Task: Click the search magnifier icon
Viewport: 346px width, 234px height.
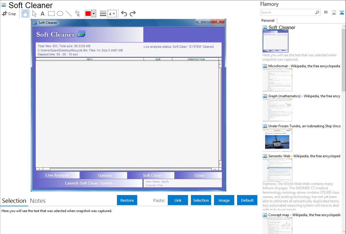Action: (317, 12)
